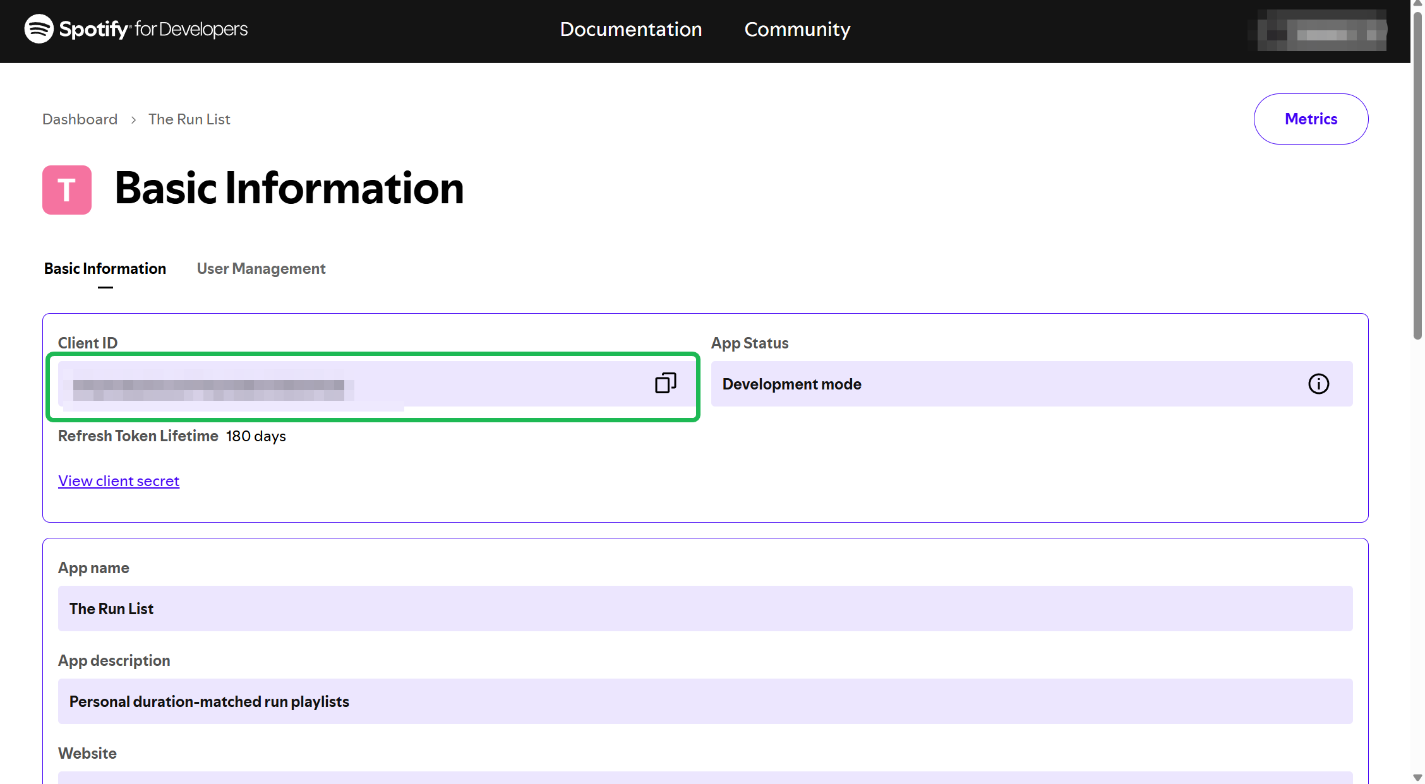
Task: Open the Metrics button
Action: [1311, 119]
